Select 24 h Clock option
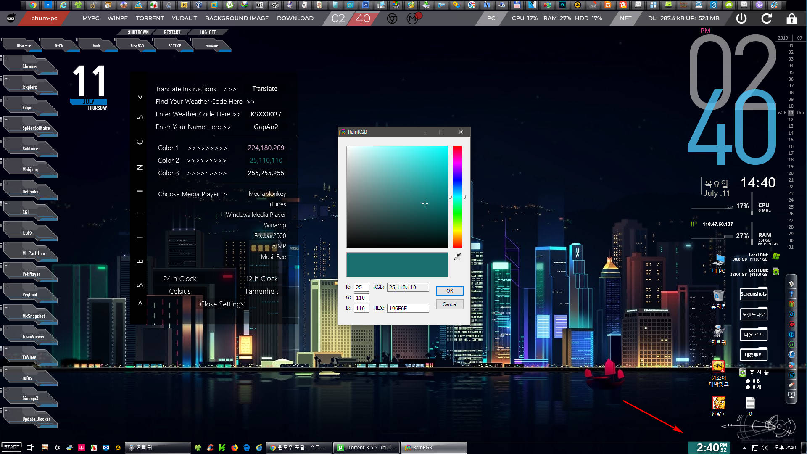Viewport: 807px width, 454px height. pos(179,279)
